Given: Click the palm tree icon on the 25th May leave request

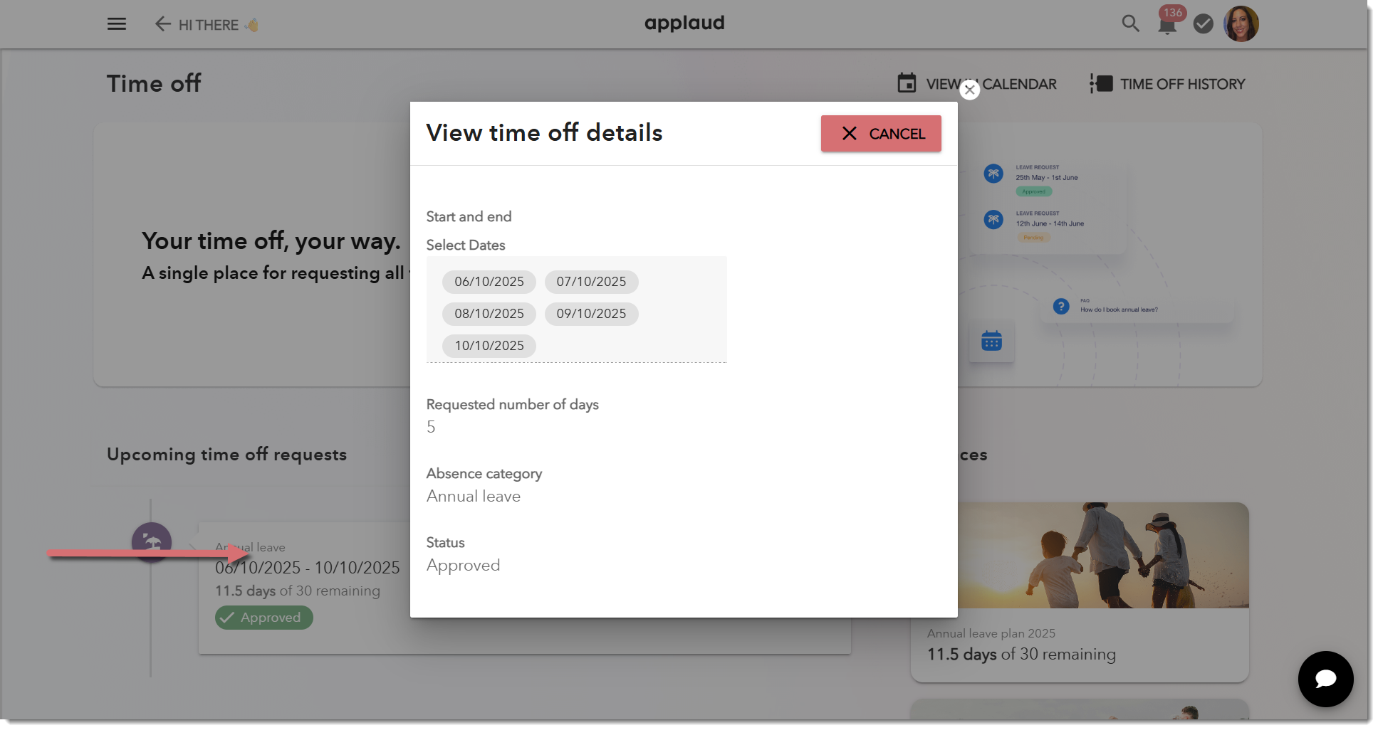Looking at the screenshot, I should 992,173.
